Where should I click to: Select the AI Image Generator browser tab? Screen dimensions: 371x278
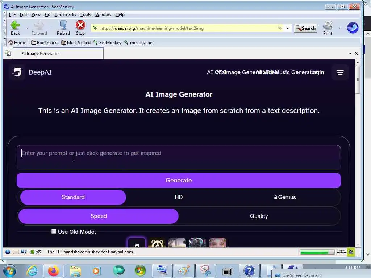tap(58, 54)
